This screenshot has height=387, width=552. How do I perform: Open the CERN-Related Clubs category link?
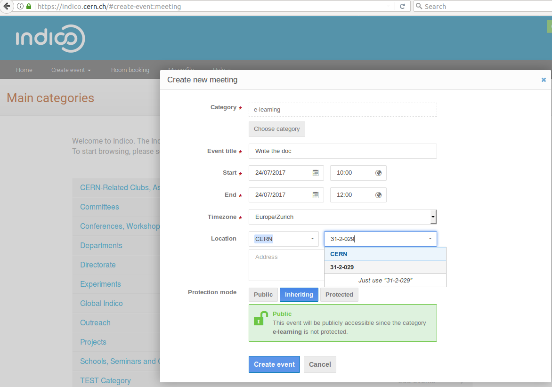click(120, 188)
